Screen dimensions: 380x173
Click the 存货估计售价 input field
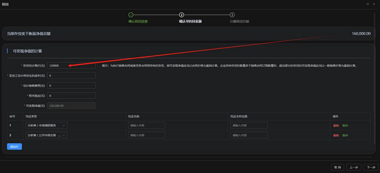[x=71, y=65]
